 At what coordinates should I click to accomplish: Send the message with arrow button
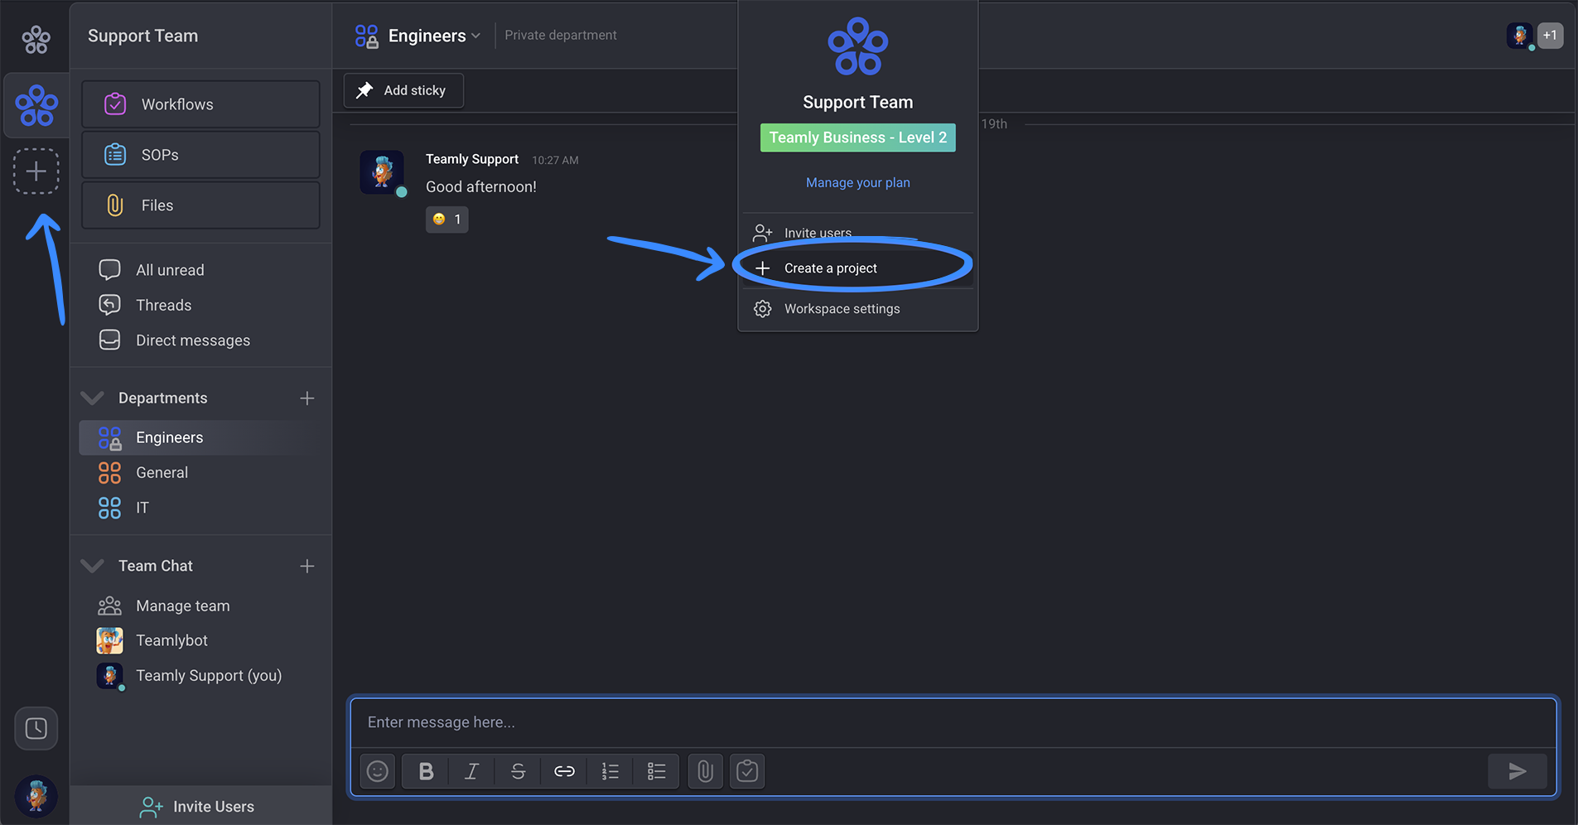[1518, 771]
